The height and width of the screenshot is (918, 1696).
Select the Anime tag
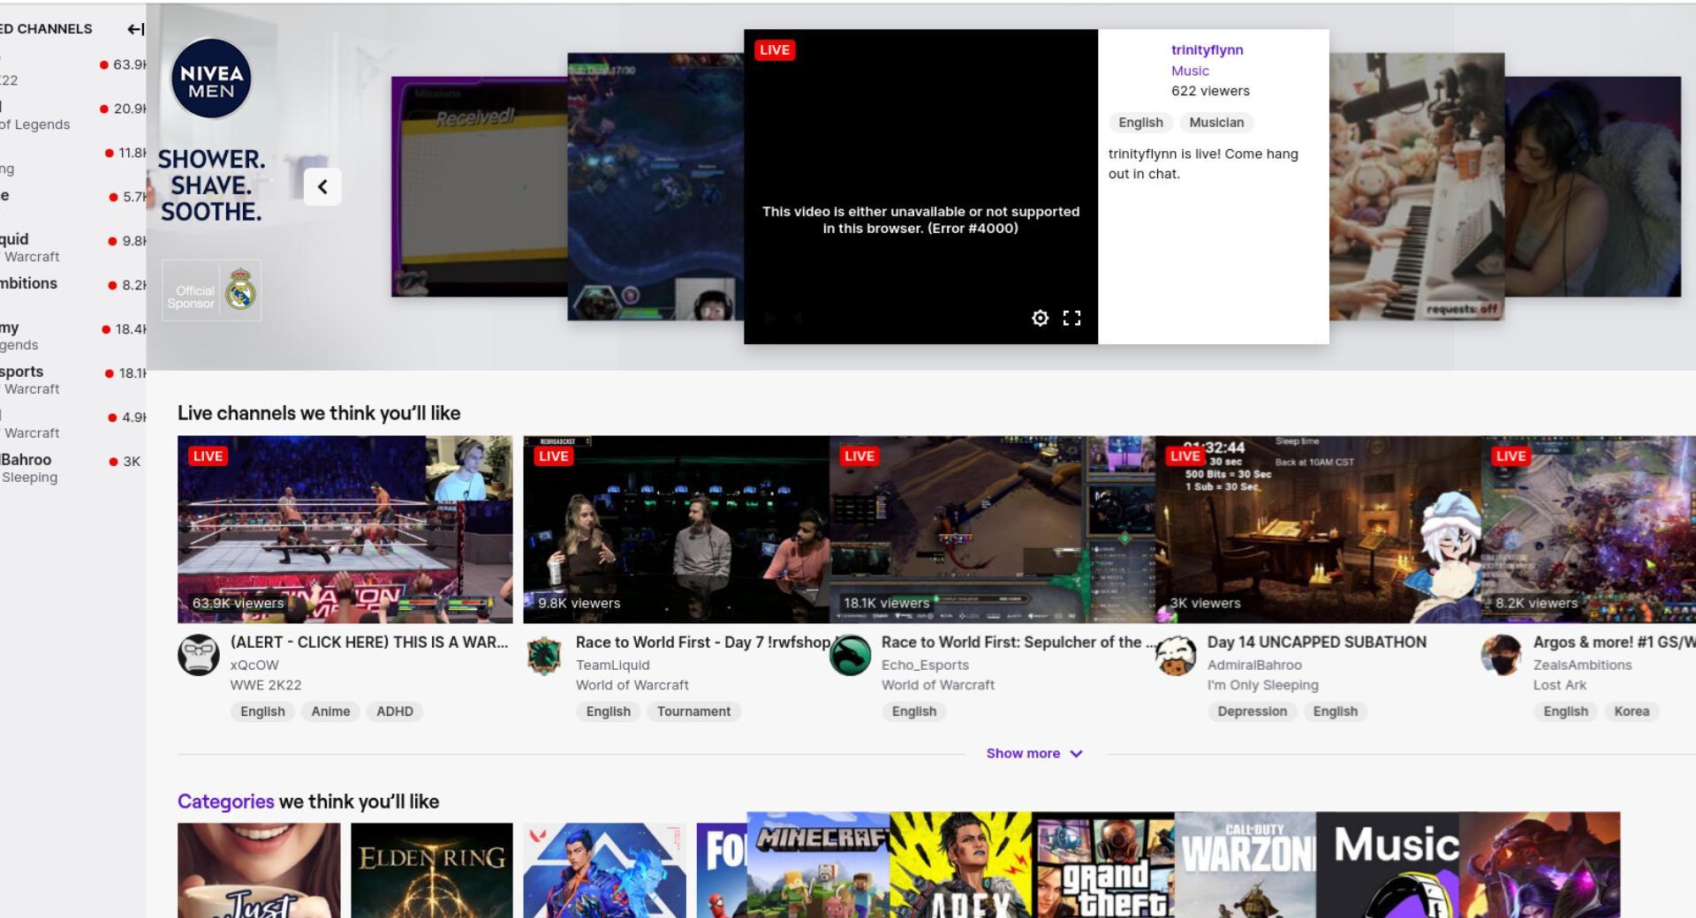coord(330,711)
